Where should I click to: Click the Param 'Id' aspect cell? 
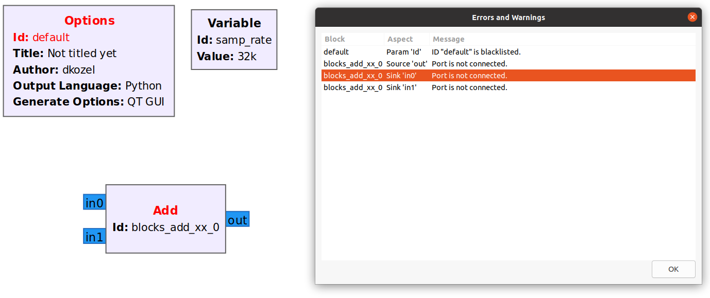coord(407,52)
